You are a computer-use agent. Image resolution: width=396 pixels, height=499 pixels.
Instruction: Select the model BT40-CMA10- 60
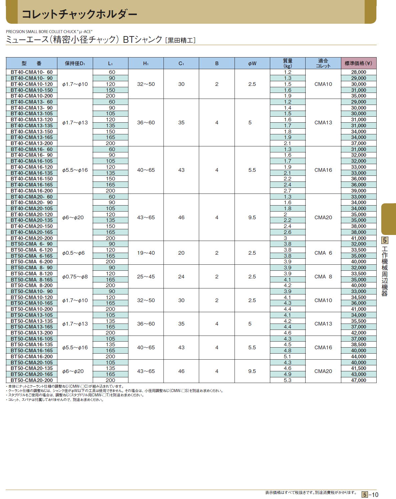[32, 72]
